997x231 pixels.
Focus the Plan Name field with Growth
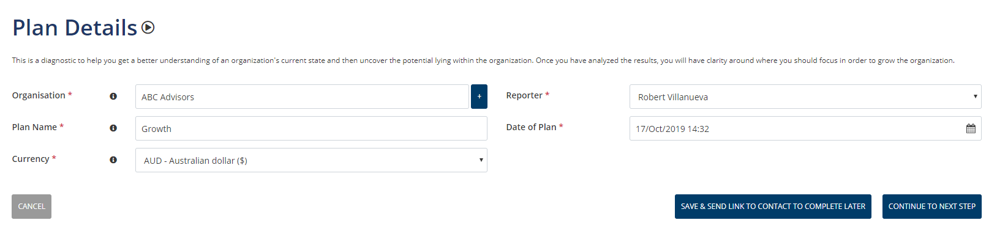pyautogui.click(x=311, y=128)
